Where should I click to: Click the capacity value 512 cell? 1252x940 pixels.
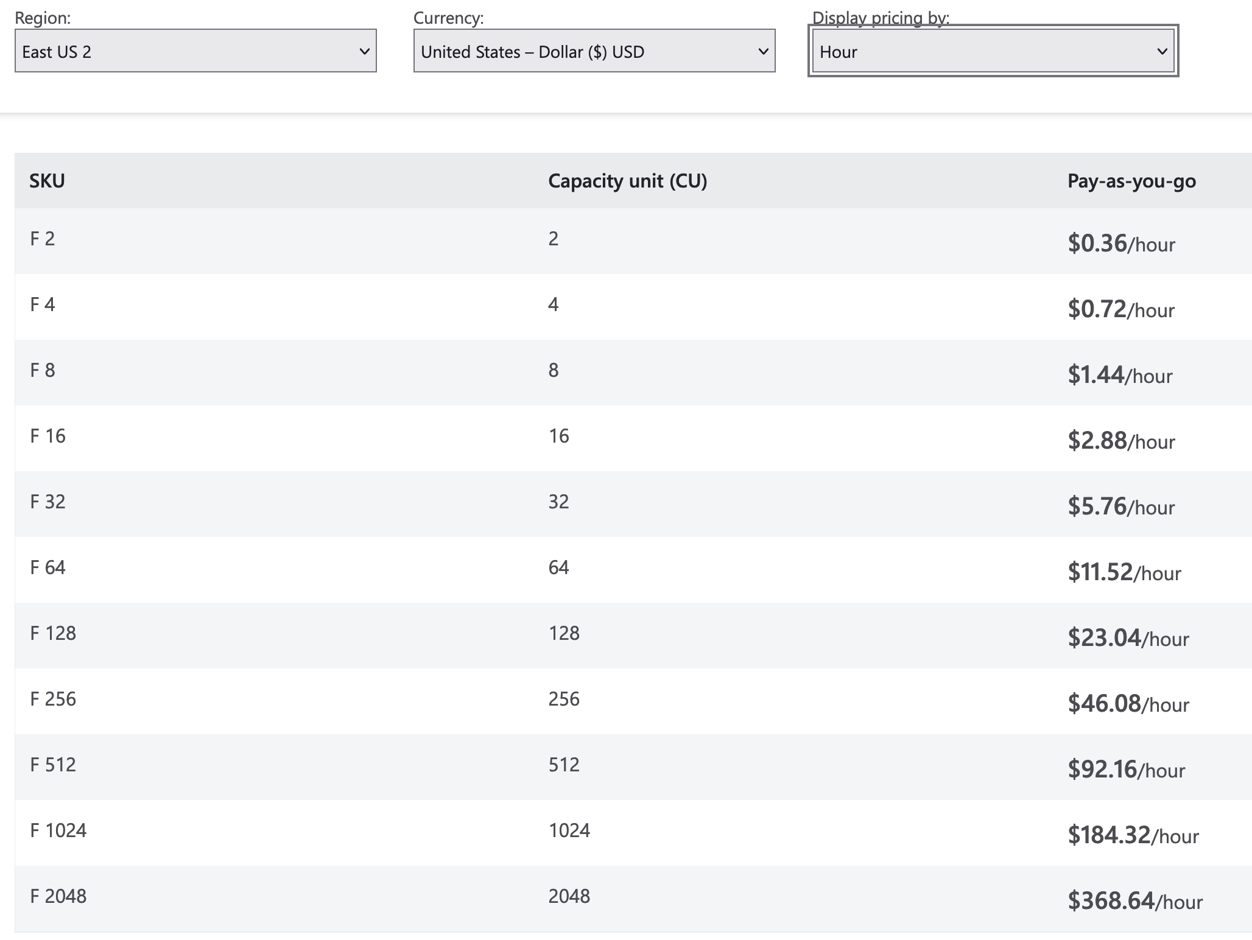[x=564, y=765]
